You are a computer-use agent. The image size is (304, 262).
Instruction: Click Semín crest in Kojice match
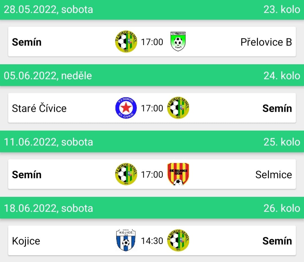178,241
